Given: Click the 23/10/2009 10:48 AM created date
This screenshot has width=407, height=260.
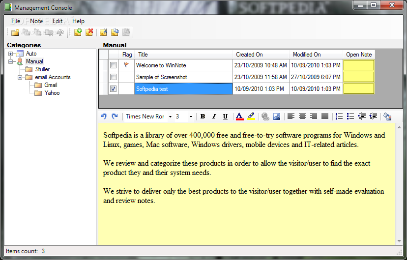Looking at the screenshot, I should coord(261,65).
